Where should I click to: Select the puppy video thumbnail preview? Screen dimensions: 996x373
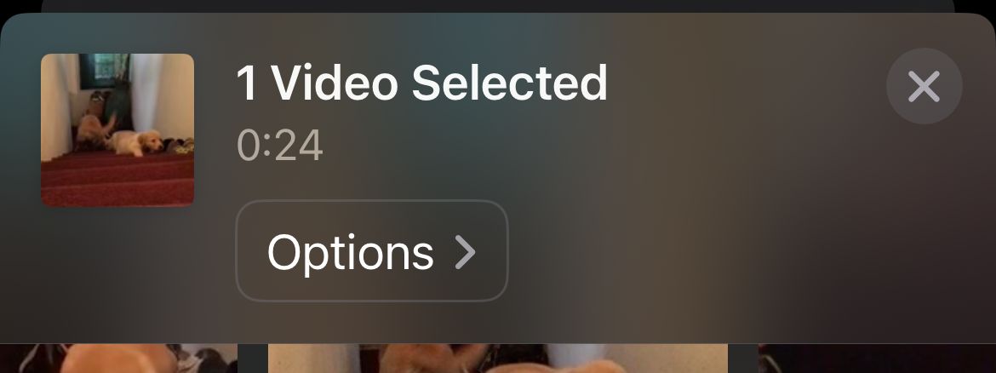[117, 130]
